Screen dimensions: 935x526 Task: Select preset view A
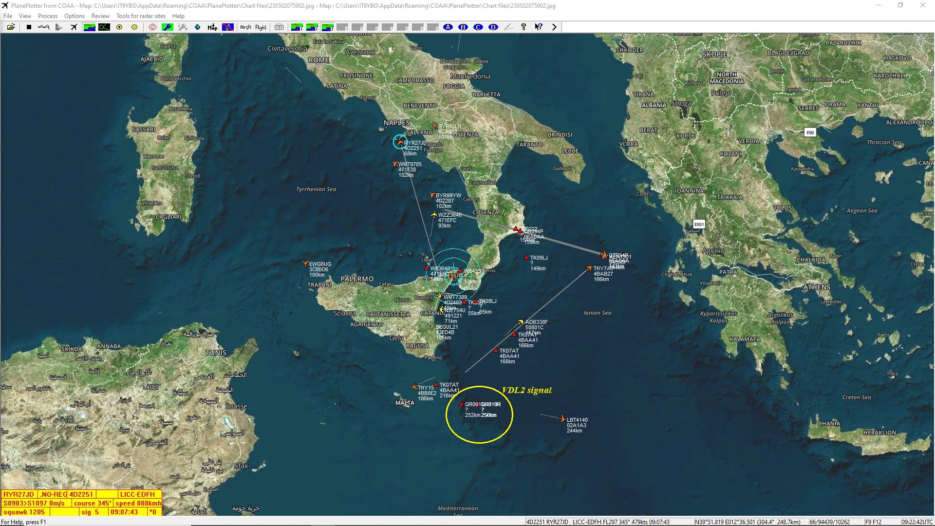[447, 27]
